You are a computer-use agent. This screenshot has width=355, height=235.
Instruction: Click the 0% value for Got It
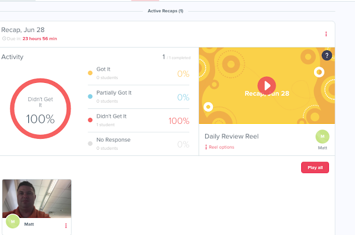tap(183, 74)
